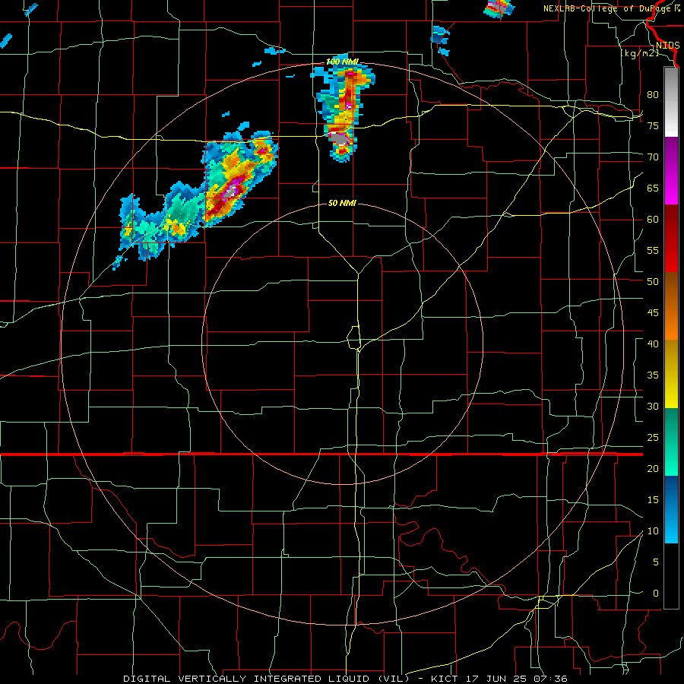This screenshot has width=684, height=684.
Task: Select the 65 value on color scale
Action: 653,188
